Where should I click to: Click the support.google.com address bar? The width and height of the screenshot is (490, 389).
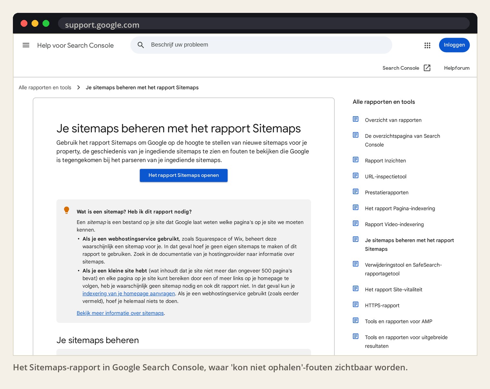click(x=264, y=24)
